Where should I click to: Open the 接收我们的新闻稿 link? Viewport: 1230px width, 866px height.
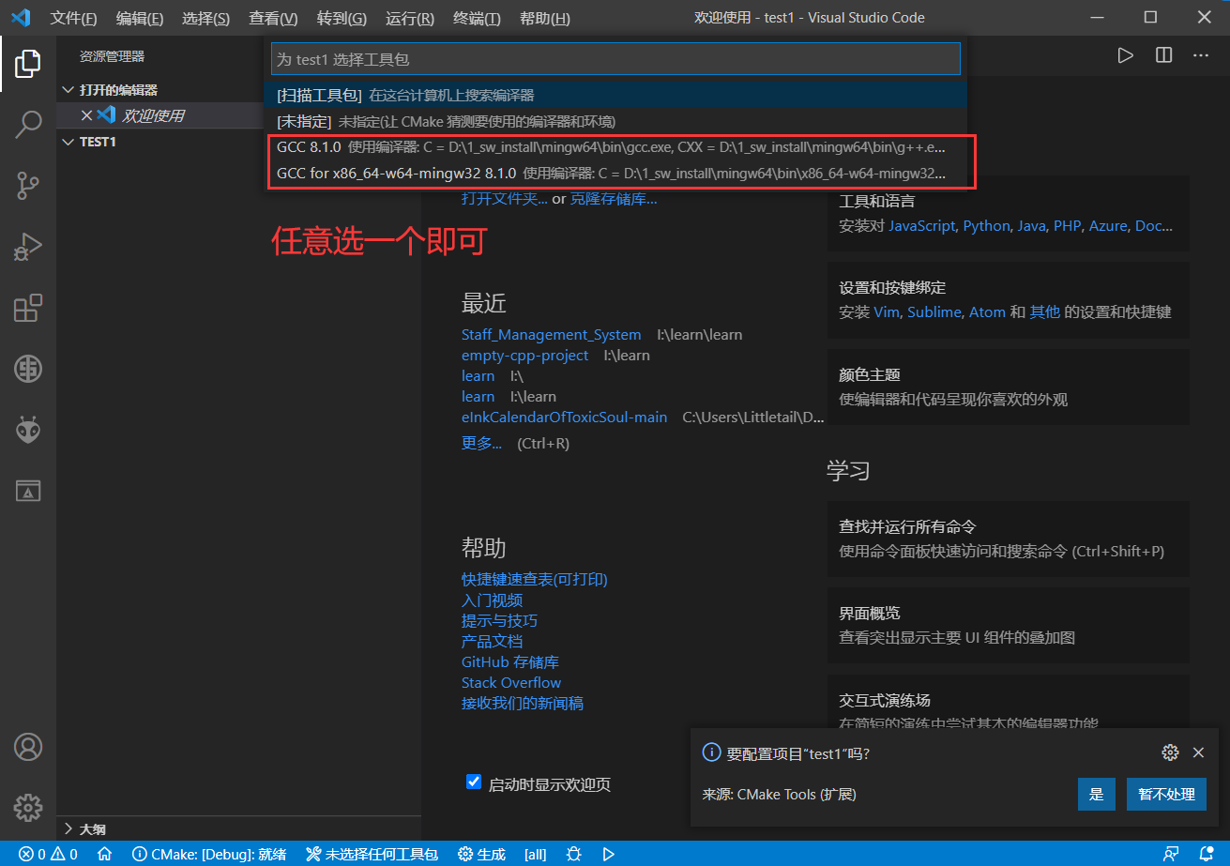click(523, 703)
